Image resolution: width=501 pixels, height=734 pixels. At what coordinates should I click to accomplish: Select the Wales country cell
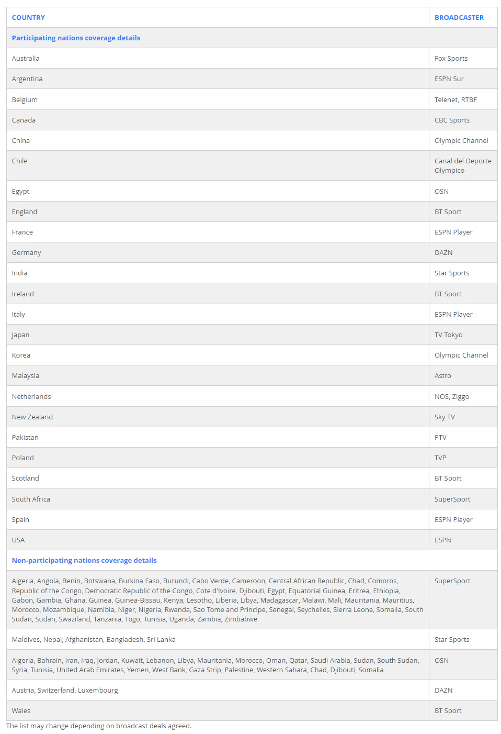(21, 710)
